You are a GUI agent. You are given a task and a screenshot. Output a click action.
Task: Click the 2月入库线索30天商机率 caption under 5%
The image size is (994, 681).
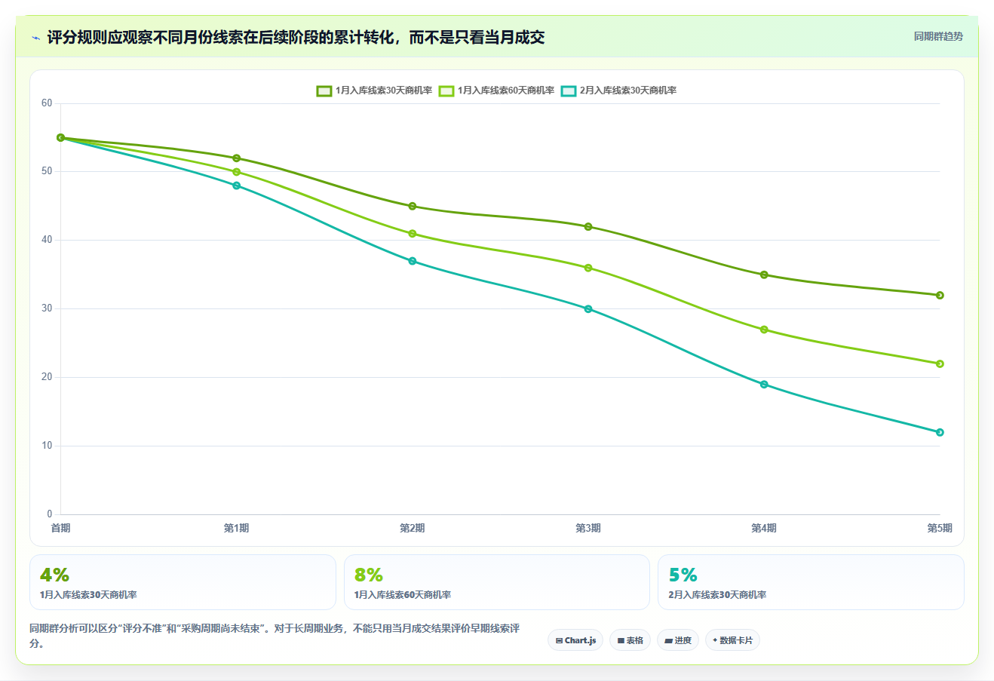pyautogui.click(x=717, y=595)
